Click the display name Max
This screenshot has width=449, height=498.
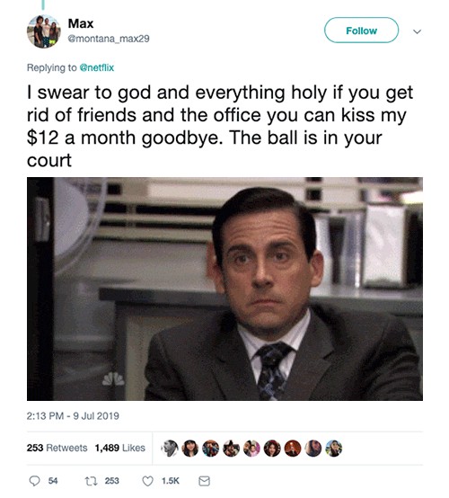81,23
